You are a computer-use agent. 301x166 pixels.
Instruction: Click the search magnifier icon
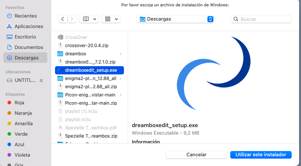tap(236, 19)
